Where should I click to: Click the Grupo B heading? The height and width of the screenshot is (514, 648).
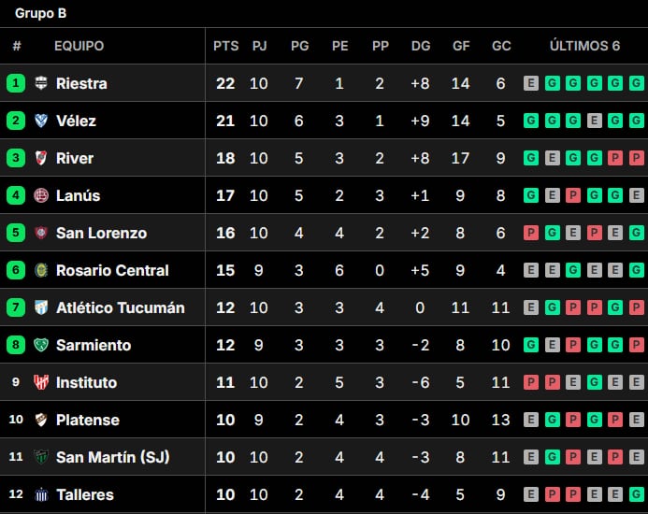coord(40,13)
